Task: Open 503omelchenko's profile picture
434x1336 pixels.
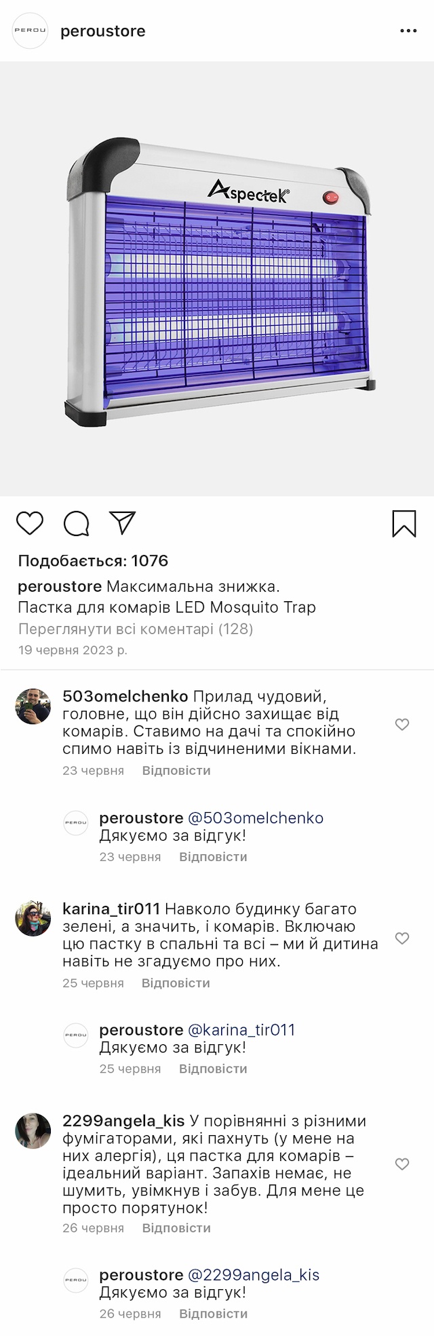Action: point(33,706)
